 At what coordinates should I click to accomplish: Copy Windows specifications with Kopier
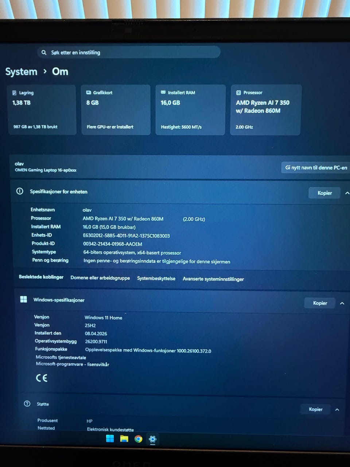320,303
